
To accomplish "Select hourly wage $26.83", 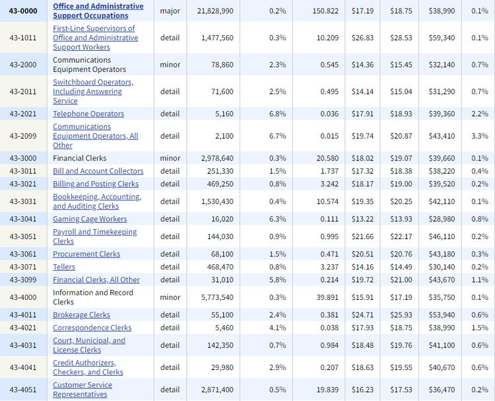I will tap(363, 38).
